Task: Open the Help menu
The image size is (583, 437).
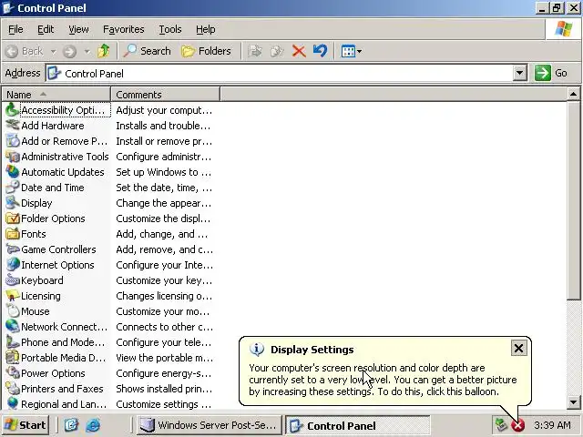Action: (206, 29)
